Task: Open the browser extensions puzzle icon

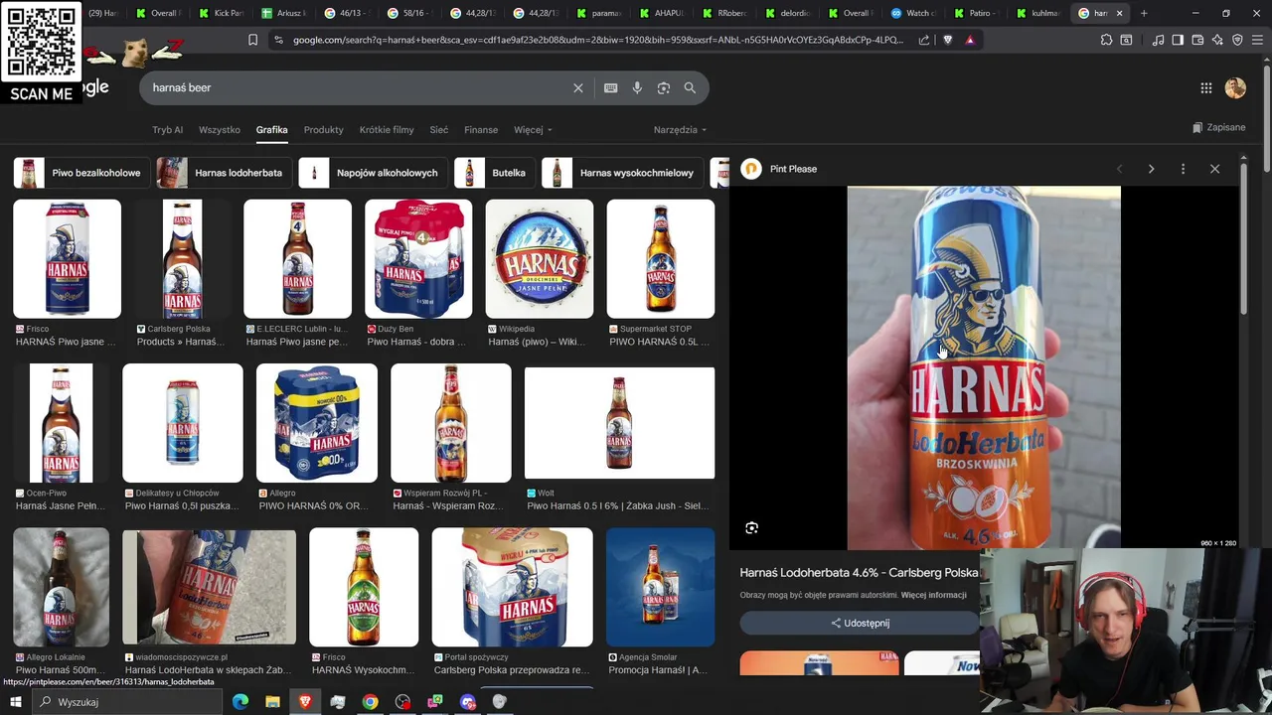Action: 1106,40
